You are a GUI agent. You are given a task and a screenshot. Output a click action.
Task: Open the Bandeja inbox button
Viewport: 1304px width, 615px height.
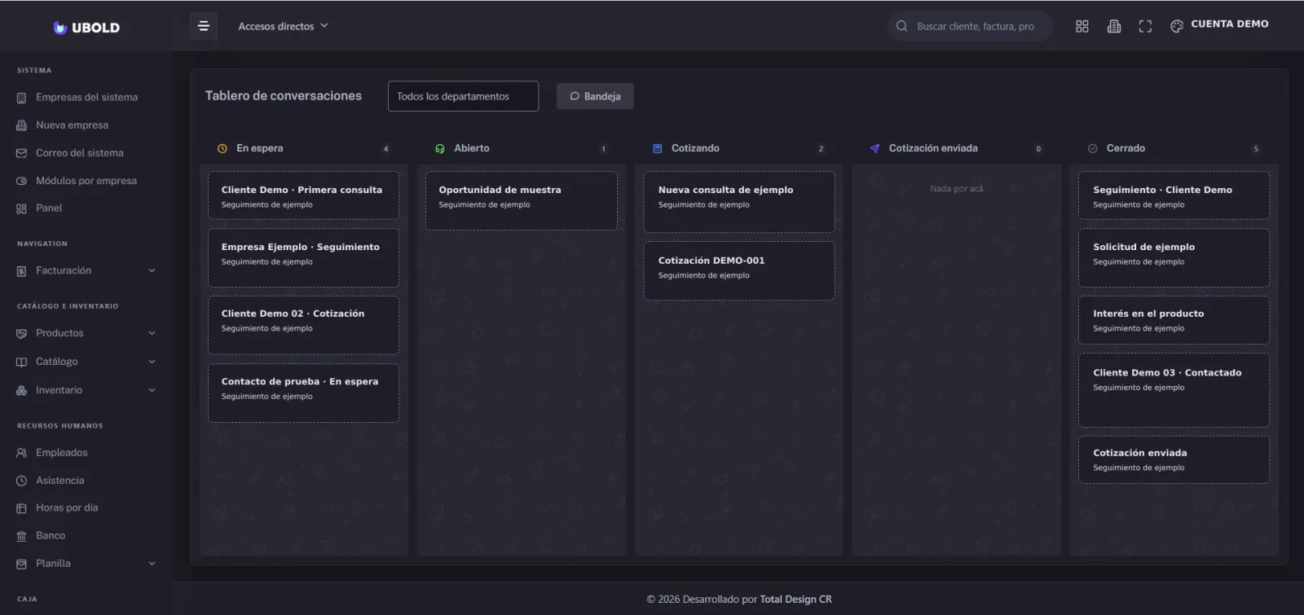click(595, 96)
